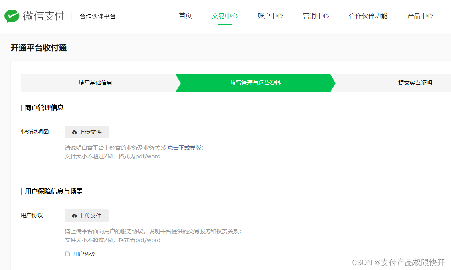
Task: Upload file for 业务说明函
Action: point(87,132)
